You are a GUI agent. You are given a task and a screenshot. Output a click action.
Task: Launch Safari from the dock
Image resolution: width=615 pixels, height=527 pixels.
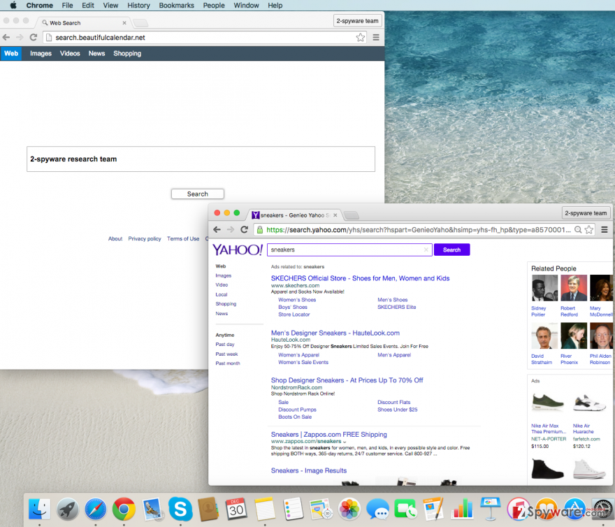pos(96,509)
